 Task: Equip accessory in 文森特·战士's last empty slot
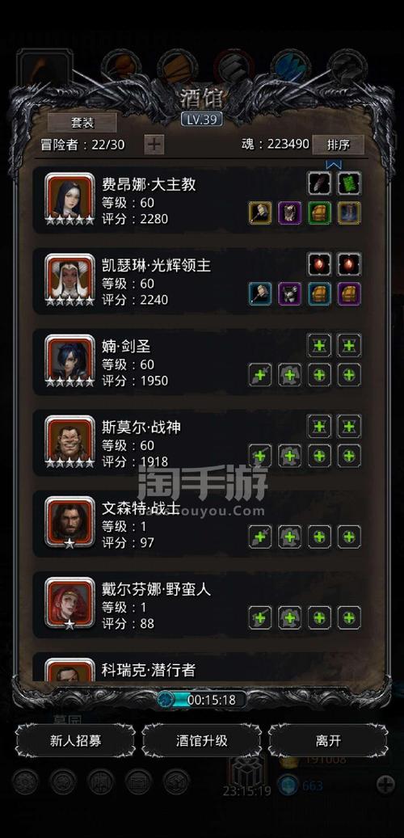(350, 537)
